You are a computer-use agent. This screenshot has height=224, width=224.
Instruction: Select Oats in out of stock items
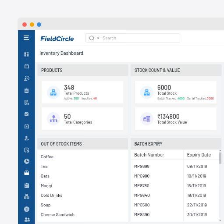click(45, 176)
